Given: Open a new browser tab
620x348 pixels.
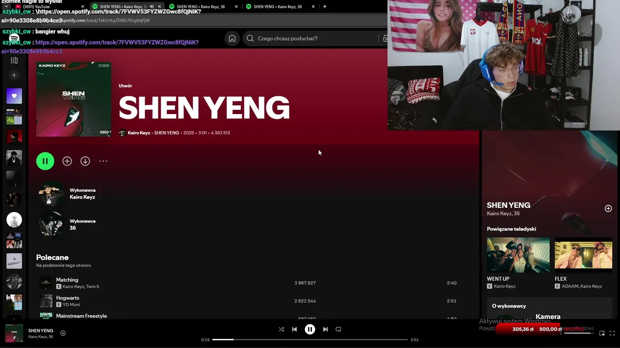Looking at the screenshot, I should point(325,7).
